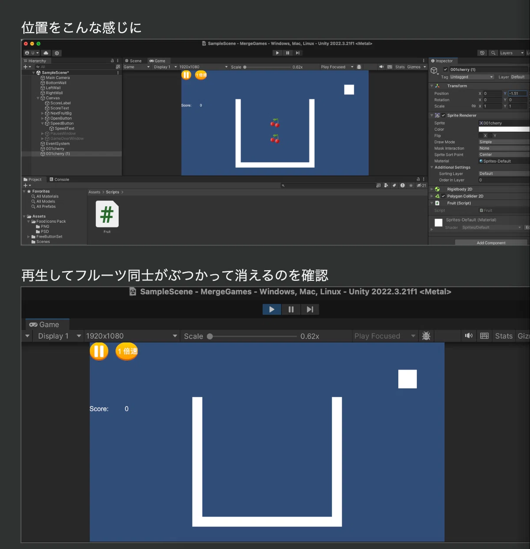Click the Sprite Renderer Color swatch
530x549 pixels.
pos(504,129)
